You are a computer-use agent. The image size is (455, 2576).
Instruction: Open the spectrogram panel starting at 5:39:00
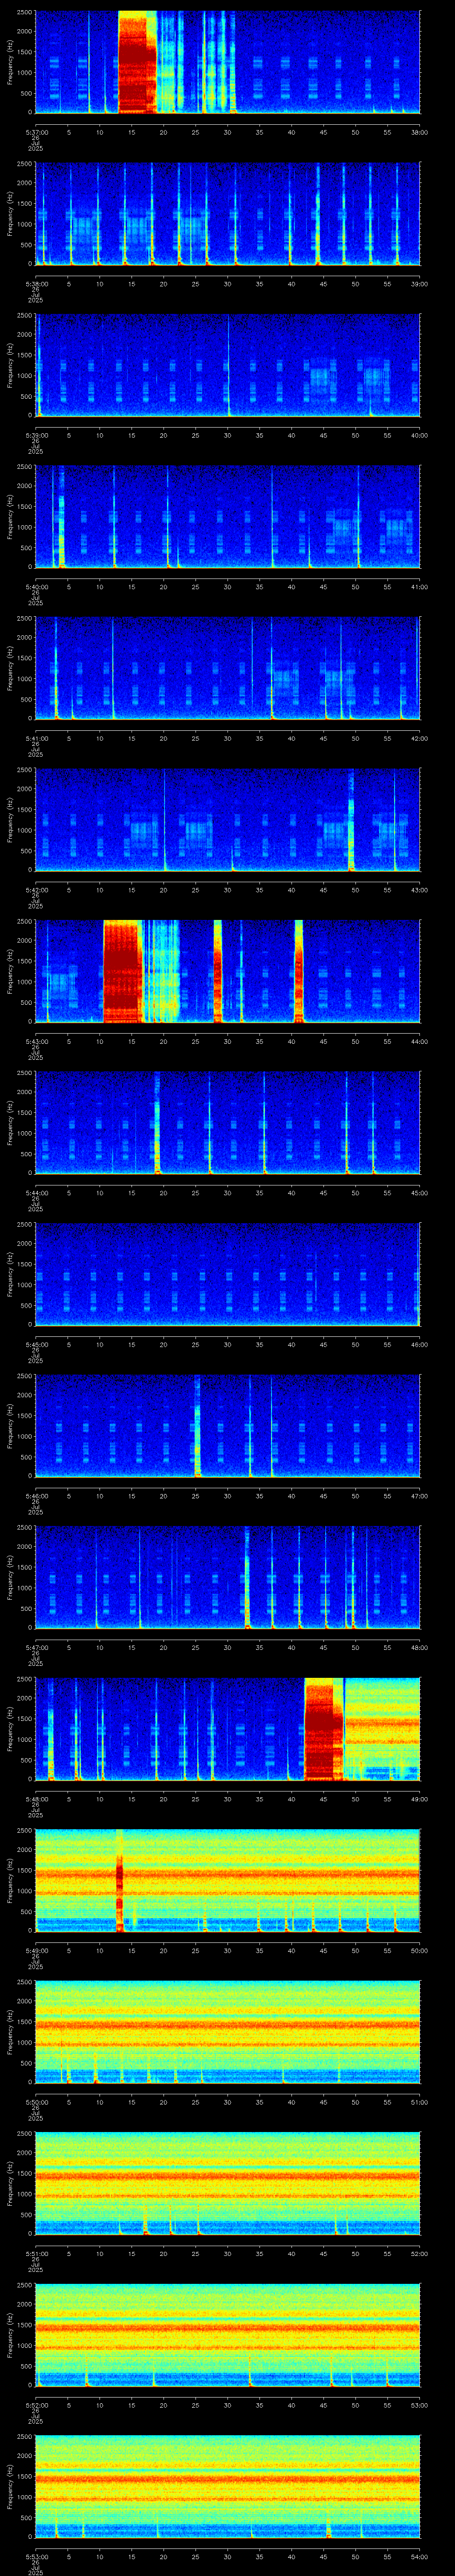pos(227,365)
